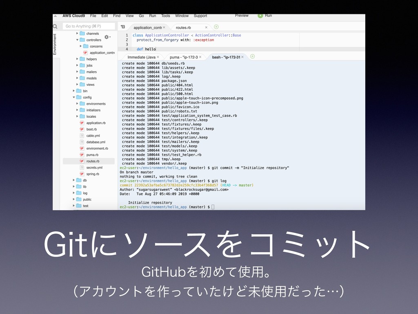Open the File menu
The width and height of the screenshot is (418, 314).
pos(93,16)
